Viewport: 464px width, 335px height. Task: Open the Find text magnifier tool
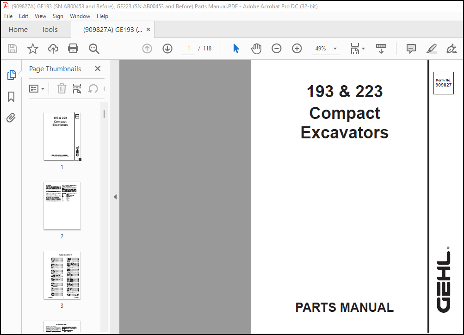(x=94, y=49)
